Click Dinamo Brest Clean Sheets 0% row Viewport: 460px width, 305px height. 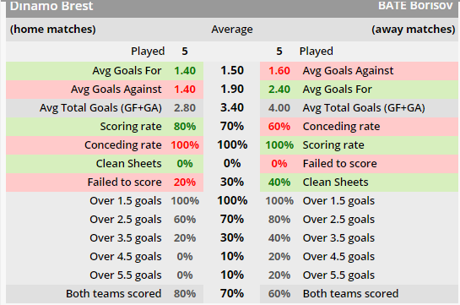tap(105, 164)
